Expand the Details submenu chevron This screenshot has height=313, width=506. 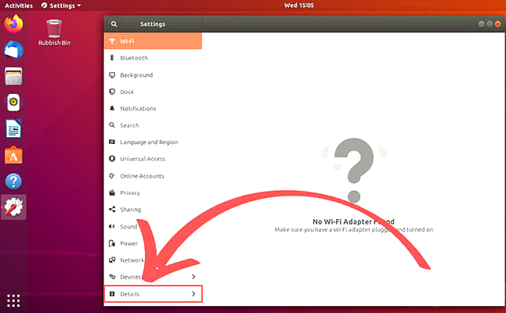pyautogui.click(x=193, y=293)
